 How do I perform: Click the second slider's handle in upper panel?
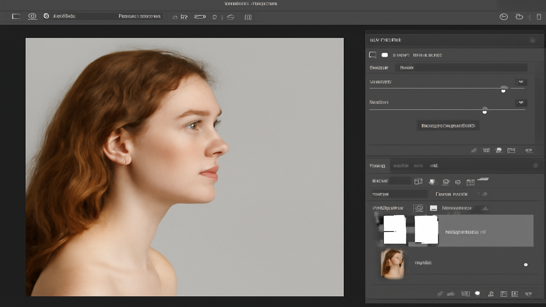click(485, 111)
